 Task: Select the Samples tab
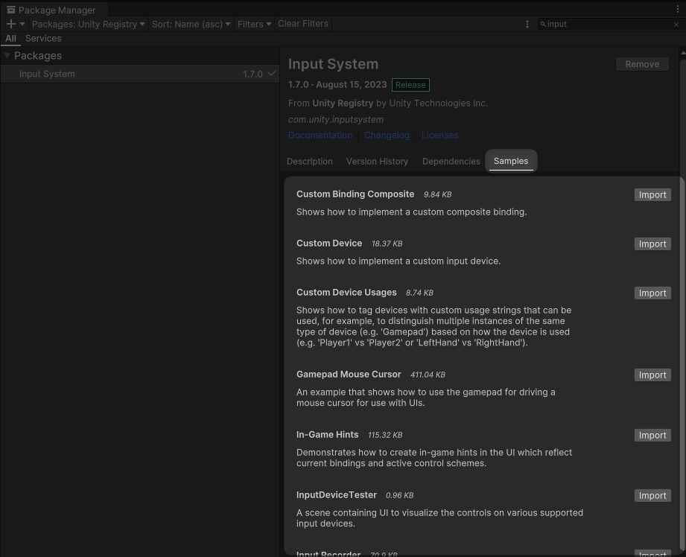pyautogui.click(x=511, y=161)
